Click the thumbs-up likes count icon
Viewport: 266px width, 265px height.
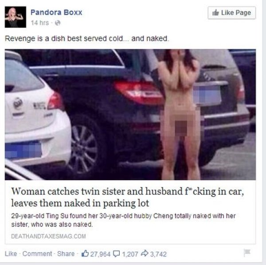point(85,253)
